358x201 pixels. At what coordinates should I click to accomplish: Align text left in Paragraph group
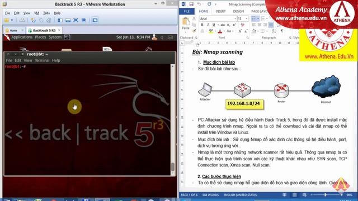tap(253, 25)
